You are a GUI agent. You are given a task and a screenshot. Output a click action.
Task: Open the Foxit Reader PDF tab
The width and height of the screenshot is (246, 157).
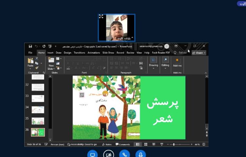click(x=161, y=53)
